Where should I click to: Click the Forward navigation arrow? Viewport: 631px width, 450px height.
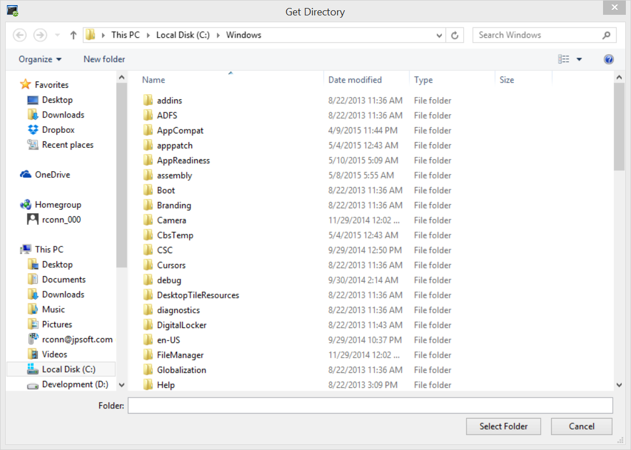tap(40, 35)
